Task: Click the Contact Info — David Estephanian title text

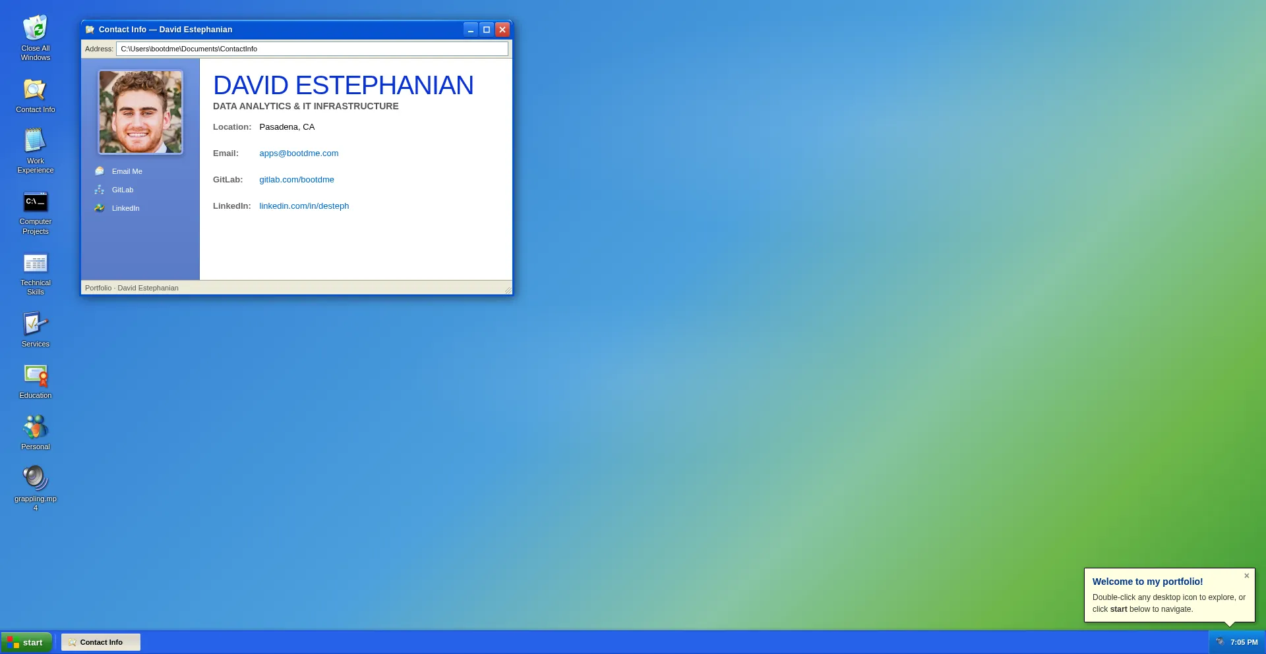Action: [166, 30]
